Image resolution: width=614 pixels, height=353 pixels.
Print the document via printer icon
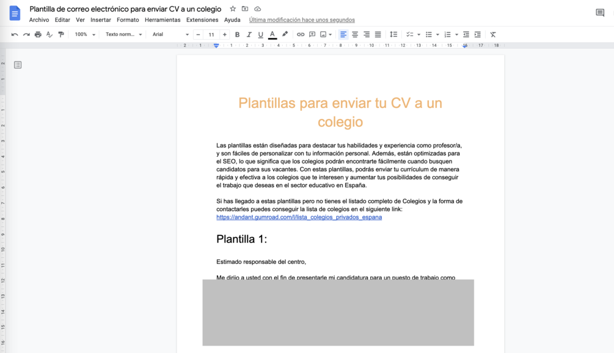(38, 34)
